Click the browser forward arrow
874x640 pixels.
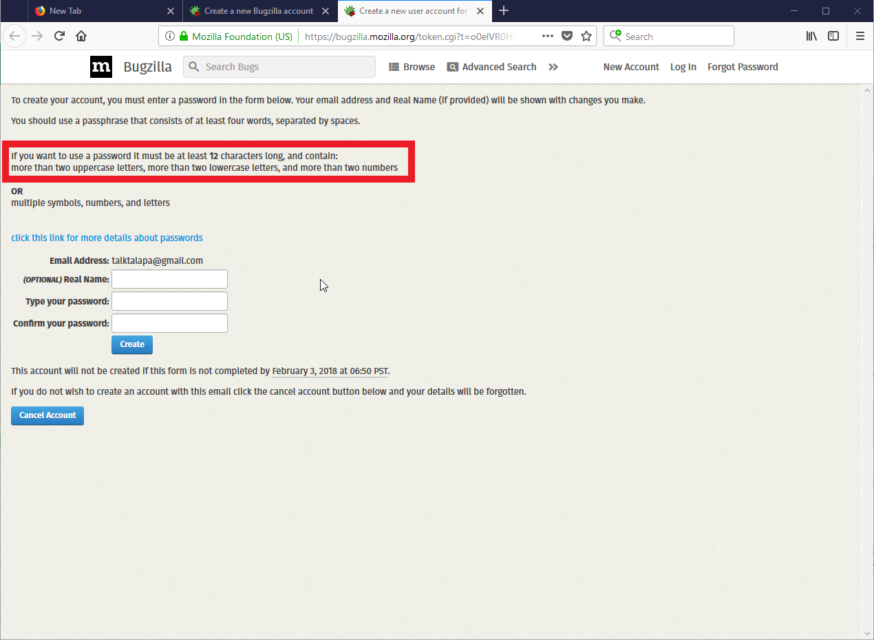pyautogui.click(x=37, y=36)
